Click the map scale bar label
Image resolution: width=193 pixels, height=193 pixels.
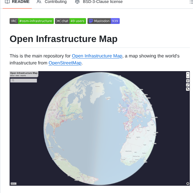[13, 184]
